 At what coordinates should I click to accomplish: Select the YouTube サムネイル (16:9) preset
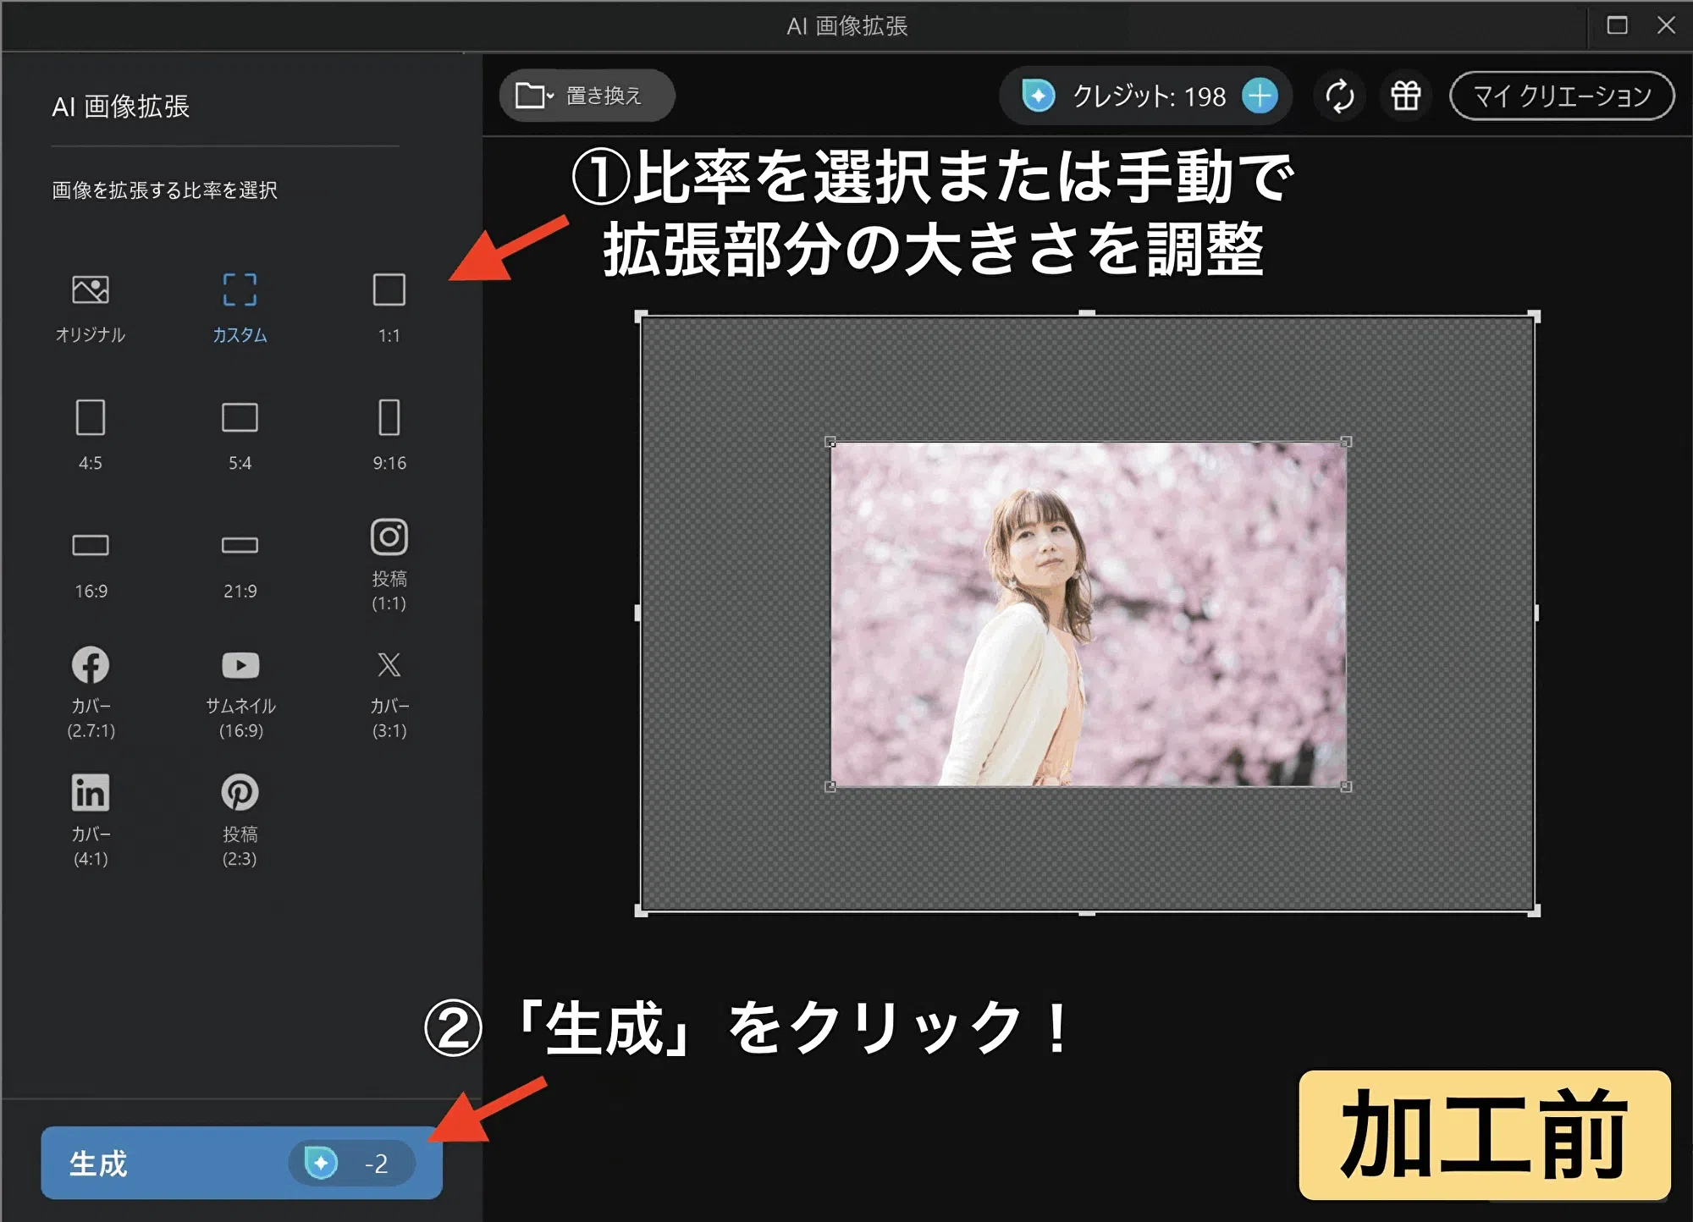pyautogui.click(x=240, y=685)
